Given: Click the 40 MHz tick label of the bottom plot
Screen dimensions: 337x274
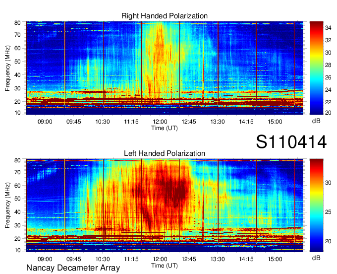Looking at the screenshot, I should pos(17,212).
